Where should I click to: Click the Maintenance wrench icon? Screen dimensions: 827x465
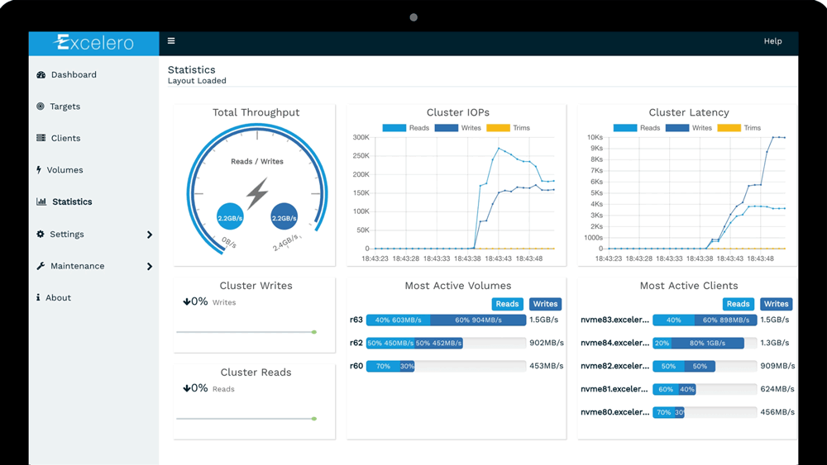41,266
